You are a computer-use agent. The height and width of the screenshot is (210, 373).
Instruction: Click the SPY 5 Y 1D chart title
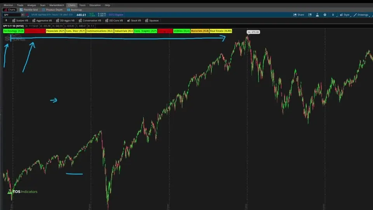tap(13, 26)
